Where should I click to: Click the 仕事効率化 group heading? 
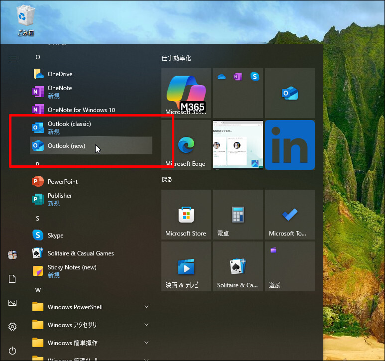(176, 58)
